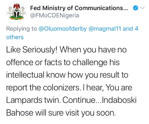Click the word "offence" in the tweet
The height and width of the screenshot is (124, 149).
(x=20, y=62)
